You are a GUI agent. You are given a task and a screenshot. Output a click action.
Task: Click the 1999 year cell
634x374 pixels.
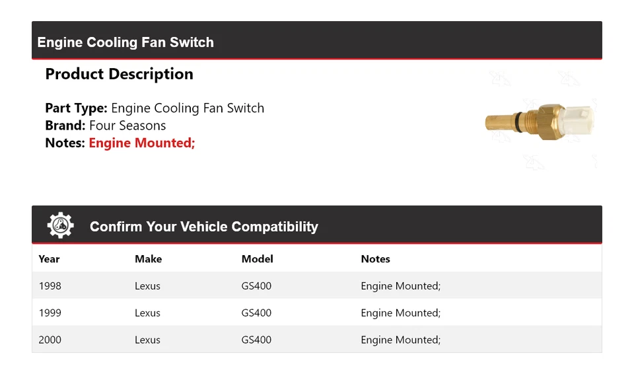click(x=50, y=313)
